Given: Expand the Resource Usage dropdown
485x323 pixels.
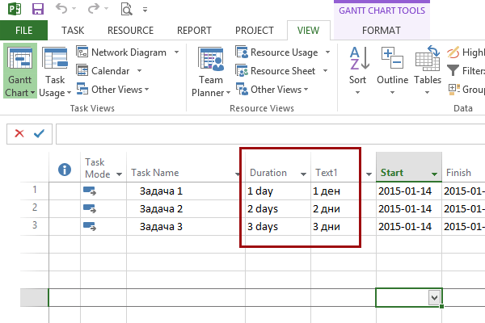Looking at the screenshot, I should pyautogui.click(x=327, y=52).
